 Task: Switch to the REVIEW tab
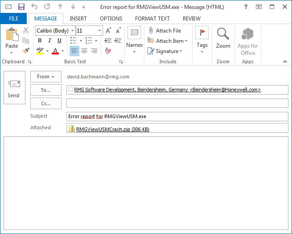[192, 18]
